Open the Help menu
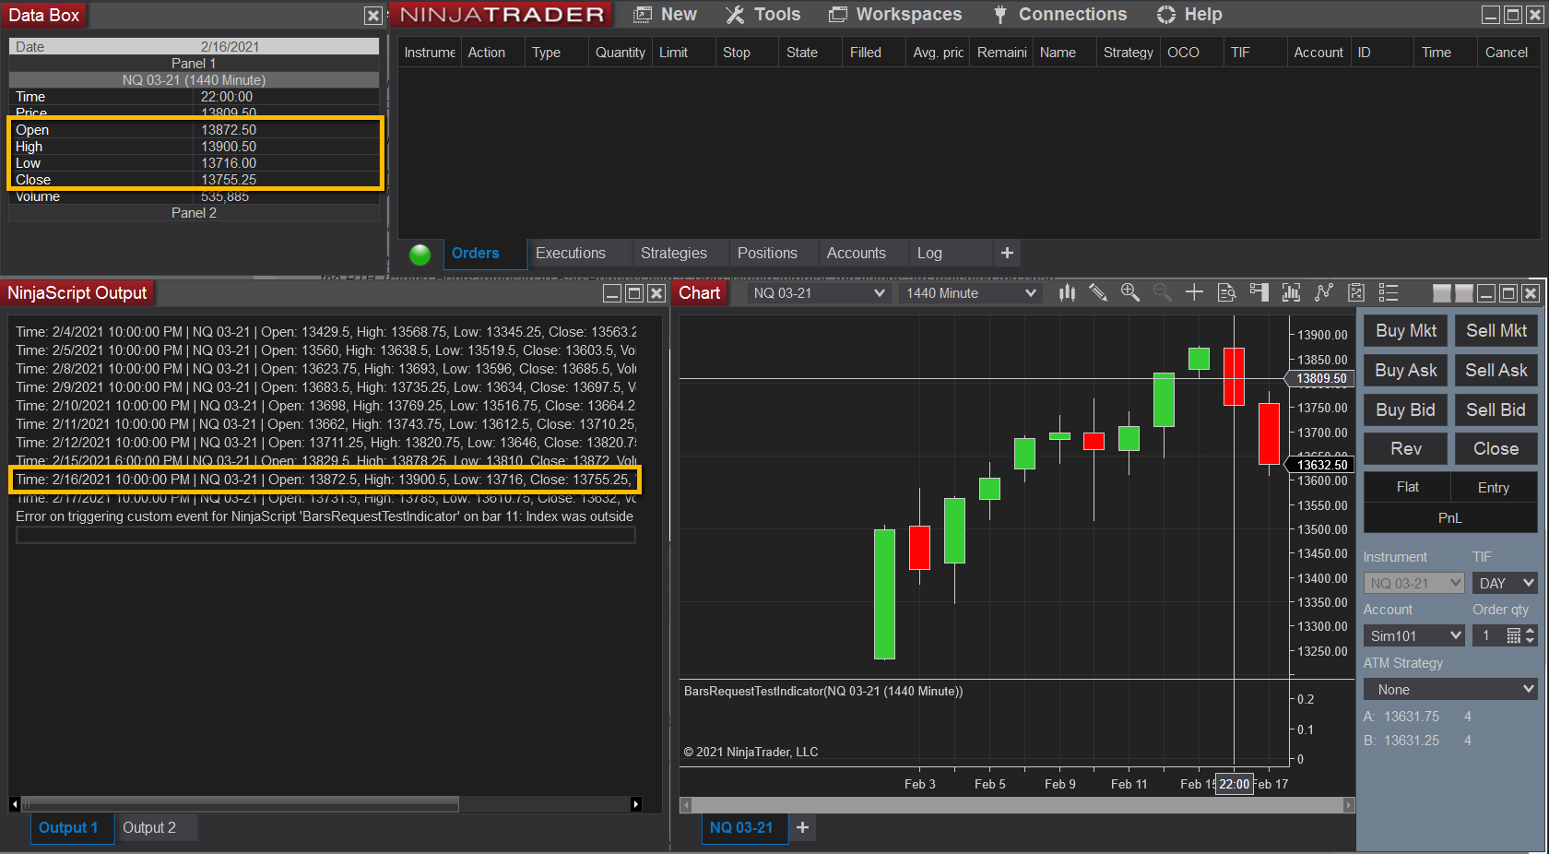The image size is (1549, 854). click(1189, 15)
